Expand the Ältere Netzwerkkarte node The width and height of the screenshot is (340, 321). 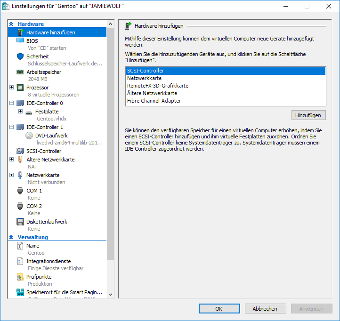12,160
